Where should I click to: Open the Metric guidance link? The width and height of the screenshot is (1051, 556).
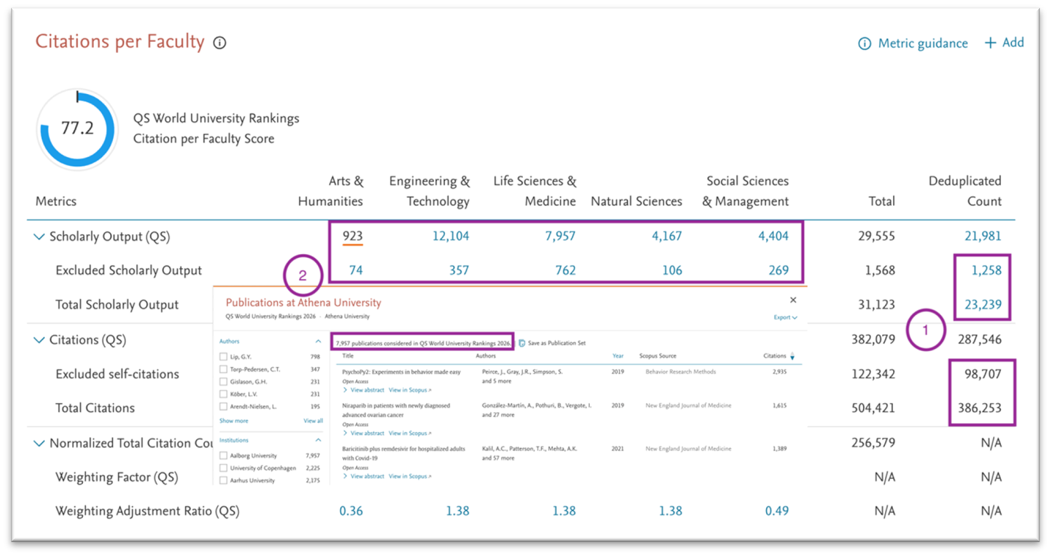click(x=922, y=43)
